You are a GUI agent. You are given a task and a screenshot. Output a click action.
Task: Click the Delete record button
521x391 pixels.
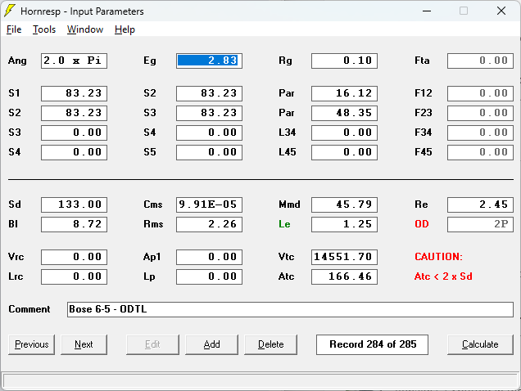coord(271,344)
